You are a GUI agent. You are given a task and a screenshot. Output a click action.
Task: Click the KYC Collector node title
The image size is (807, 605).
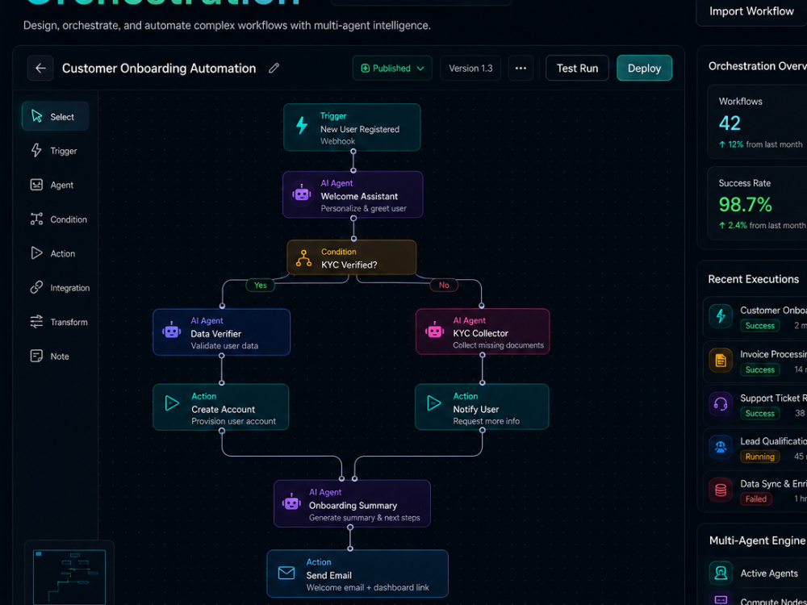tap(480, 333)
